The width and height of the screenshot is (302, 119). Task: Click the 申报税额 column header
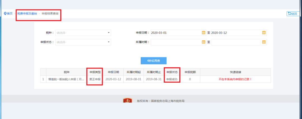pos(190,72)
